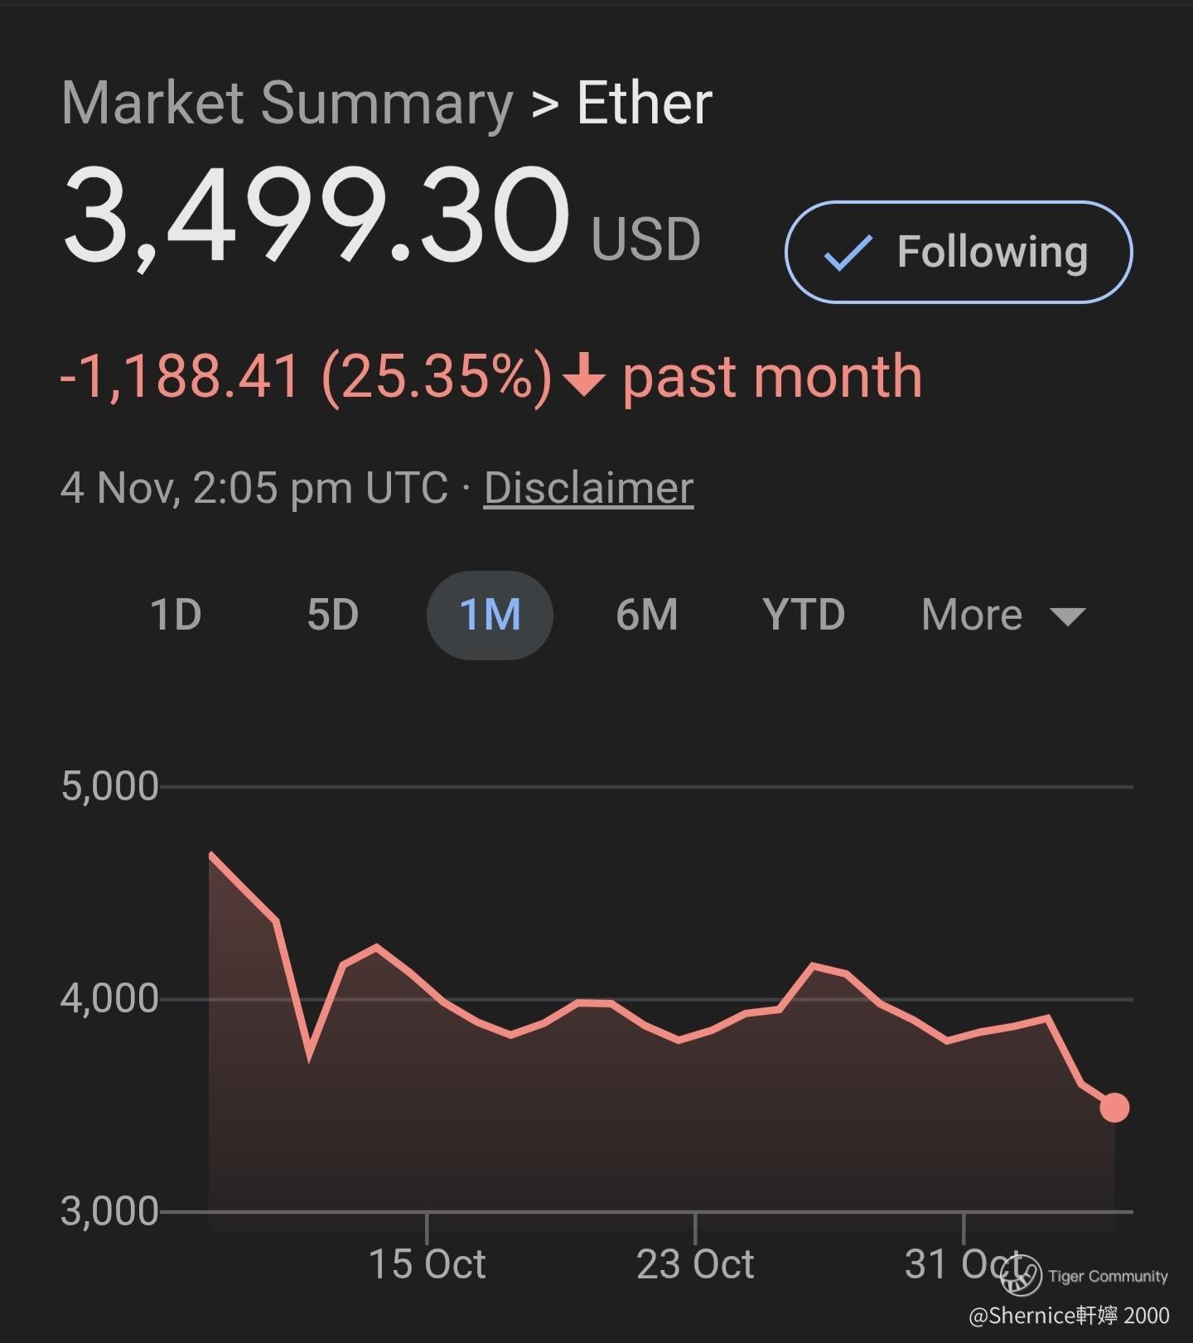Click the Tiger Community logo icon
Viewport: 1193px width, 1343px height.
point(1021,1275)
